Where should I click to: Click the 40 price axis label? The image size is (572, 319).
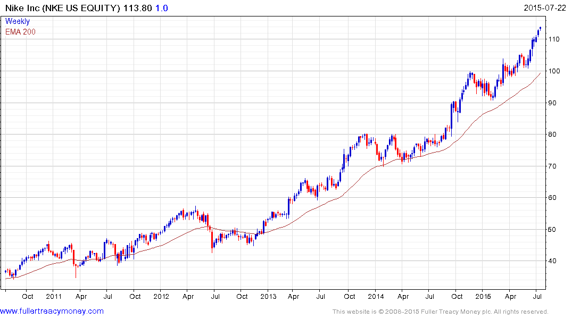point(552,261)
